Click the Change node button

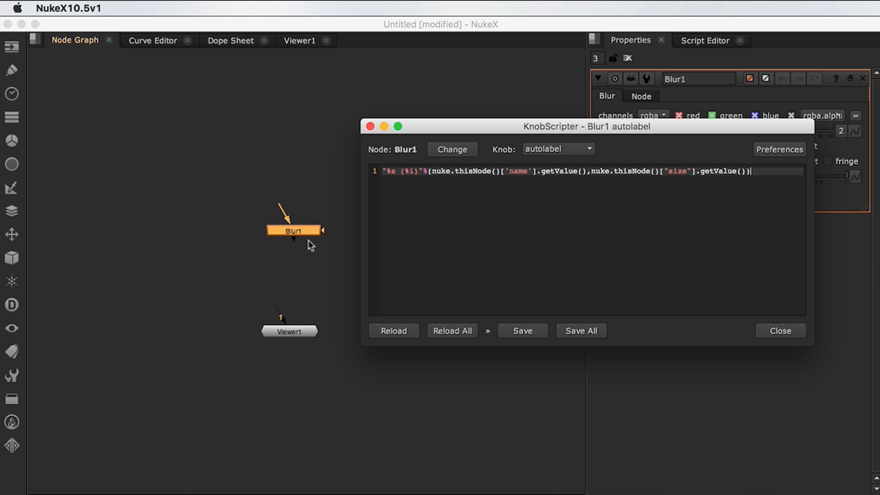click(452, 149)
